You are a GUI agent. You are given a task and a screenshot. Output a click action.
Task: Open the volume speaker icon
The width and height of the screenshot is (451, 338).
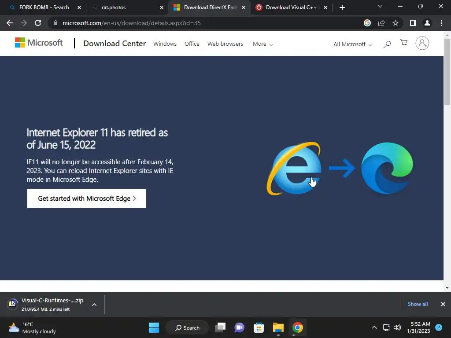point(397,327)
